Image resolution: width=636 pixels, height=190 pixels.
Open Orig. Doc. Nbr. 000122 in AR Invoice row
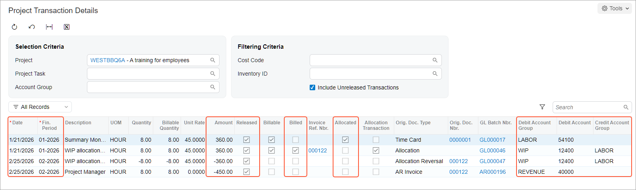[x=459, y=172]
